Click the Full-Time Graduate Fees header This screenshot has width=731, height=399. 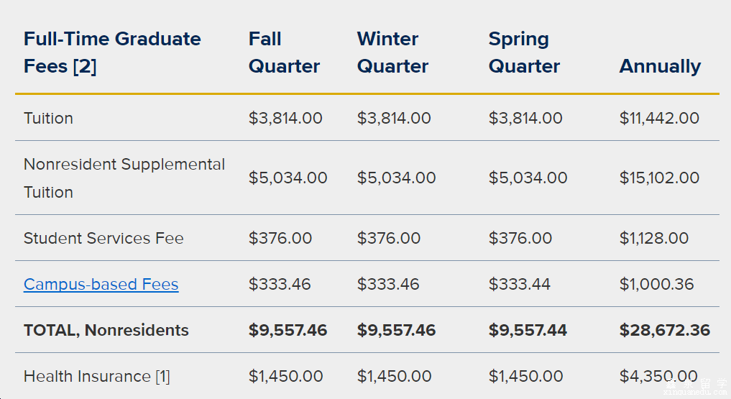click(x=112, y=52)
